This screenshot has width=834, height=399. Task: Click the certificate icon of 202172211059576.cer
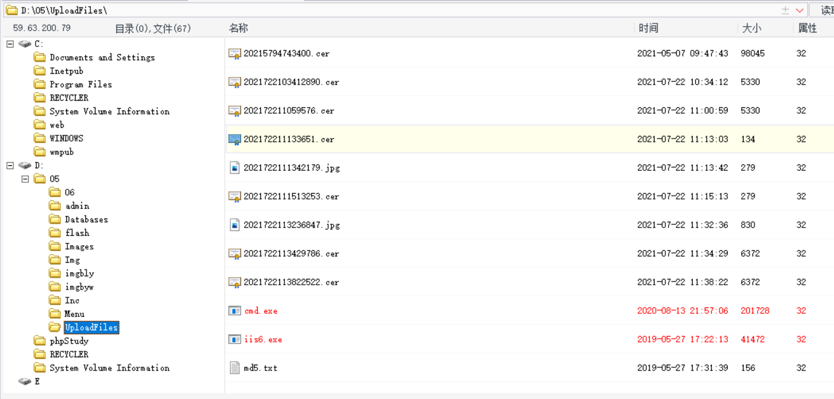(235, 111)
